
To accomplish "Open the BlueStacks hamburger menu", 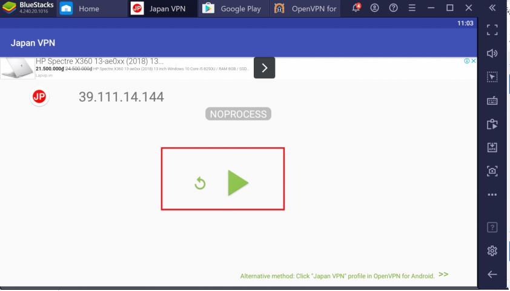I will point(412,8).
